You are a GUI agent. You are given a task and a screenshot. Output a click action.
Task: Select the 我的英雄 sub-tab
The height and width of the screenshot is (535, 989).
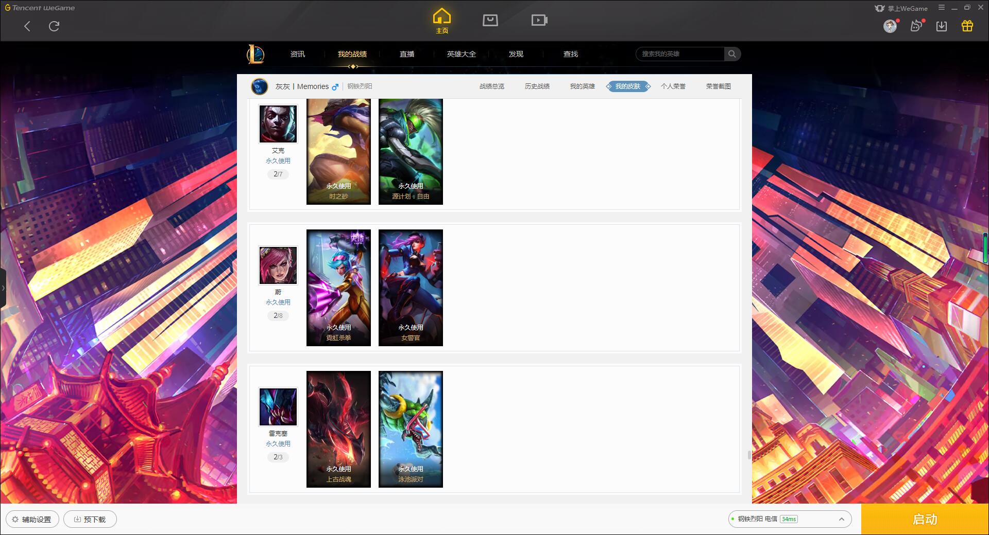pos(583,86)
